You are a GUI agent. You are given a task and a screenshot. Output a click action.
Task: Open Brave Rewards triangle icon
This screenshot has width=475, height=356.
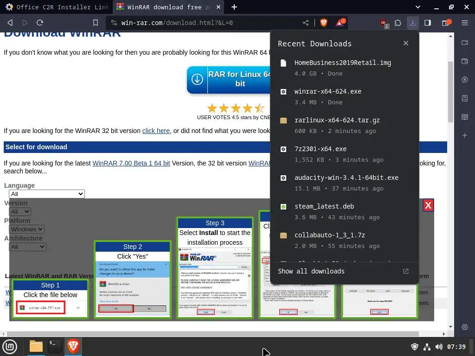tap(340, 22)
